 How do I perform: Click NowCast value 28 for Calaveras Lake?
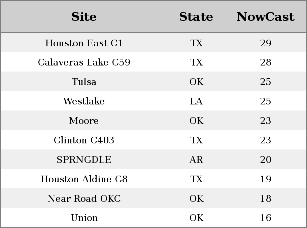[266, 62]
